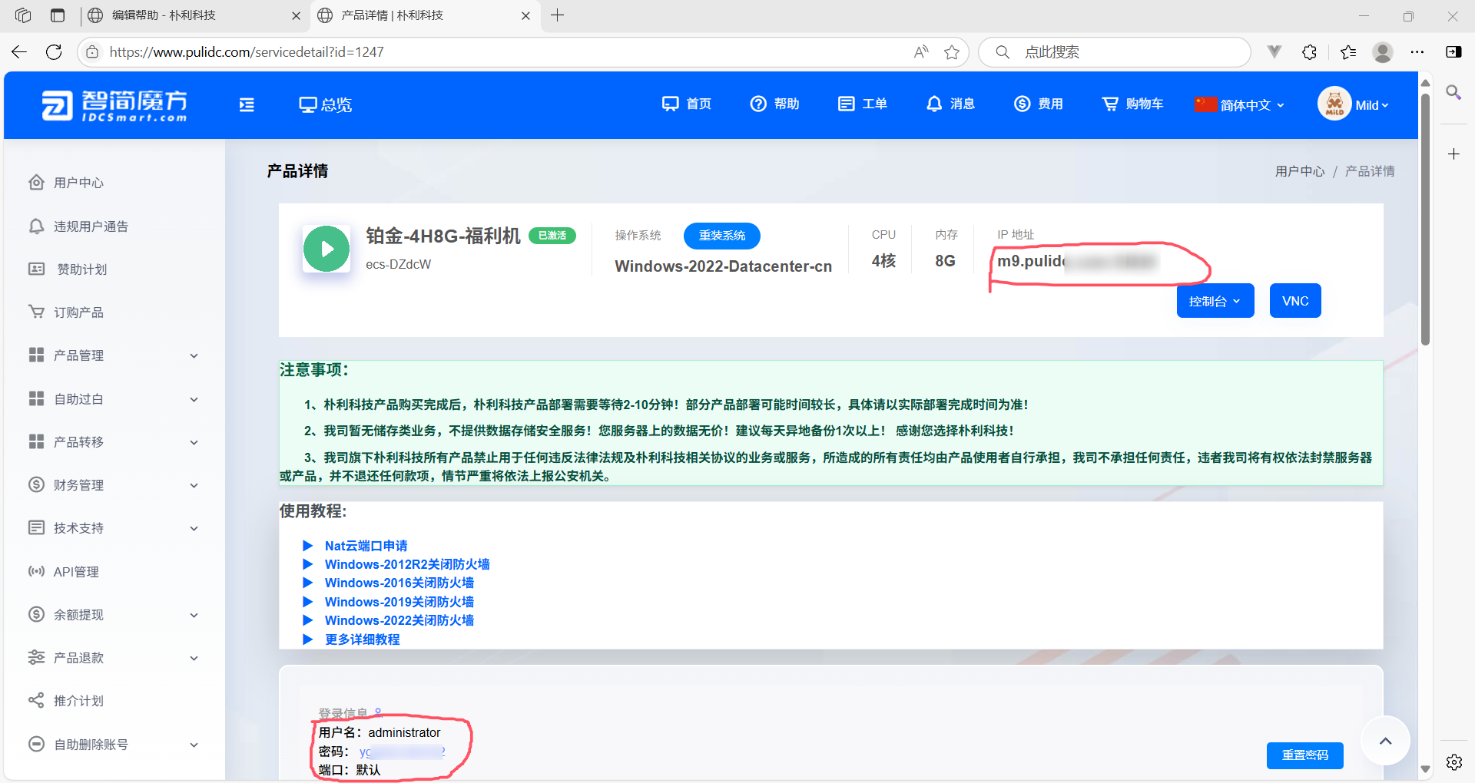
Task: Refresh the page
Action: [x=54, y=52]
